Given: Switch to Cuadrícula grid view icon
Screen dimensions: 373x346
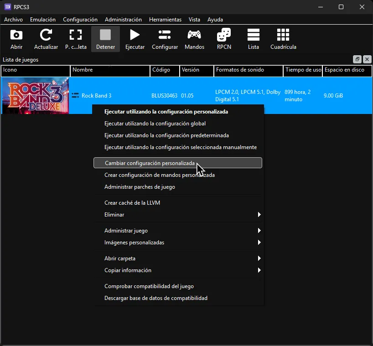Looking at the screenshot, I should (283, 38).
